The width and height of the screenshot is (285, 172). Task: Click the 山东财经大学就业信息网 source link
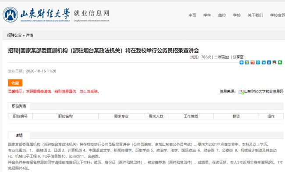[x=264, y=91]
